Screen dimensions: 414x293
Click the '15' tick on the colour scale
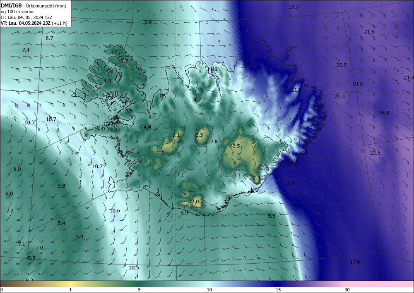click(278, 290)
